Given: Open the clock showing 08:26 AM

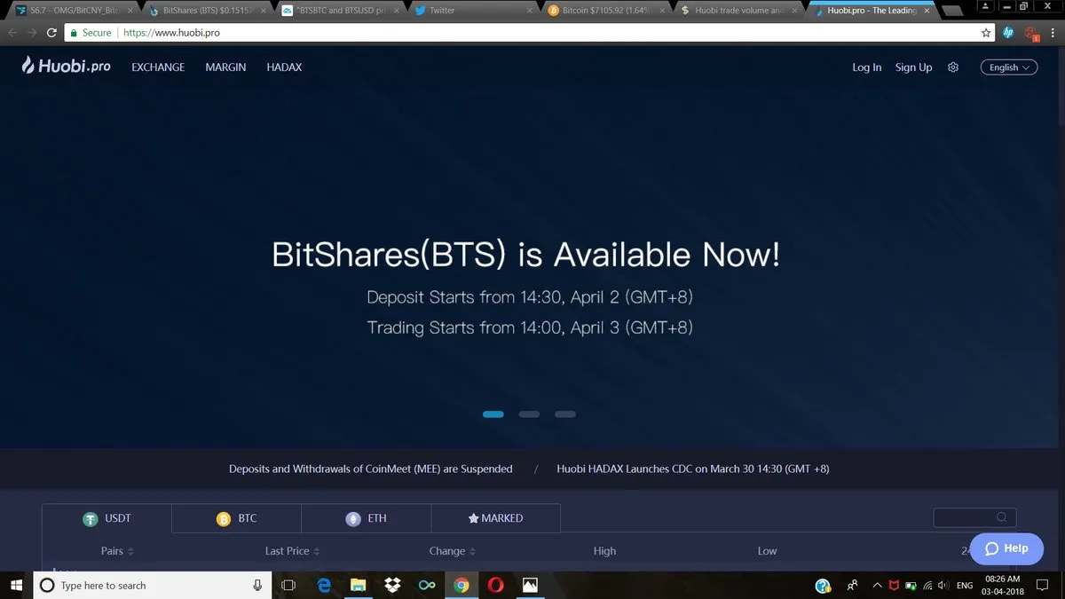Looking at the screenshot, I should [x=1004, y=586].
